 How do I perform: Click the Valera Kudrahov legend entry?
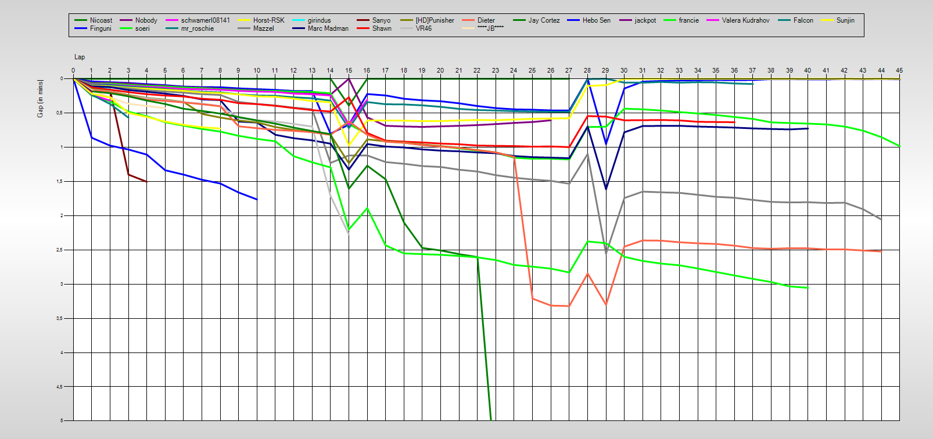pos(745,20)
